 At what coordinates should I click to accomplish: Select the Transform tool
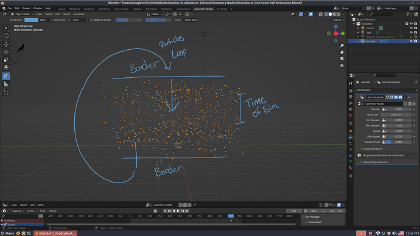coord(6,68)
